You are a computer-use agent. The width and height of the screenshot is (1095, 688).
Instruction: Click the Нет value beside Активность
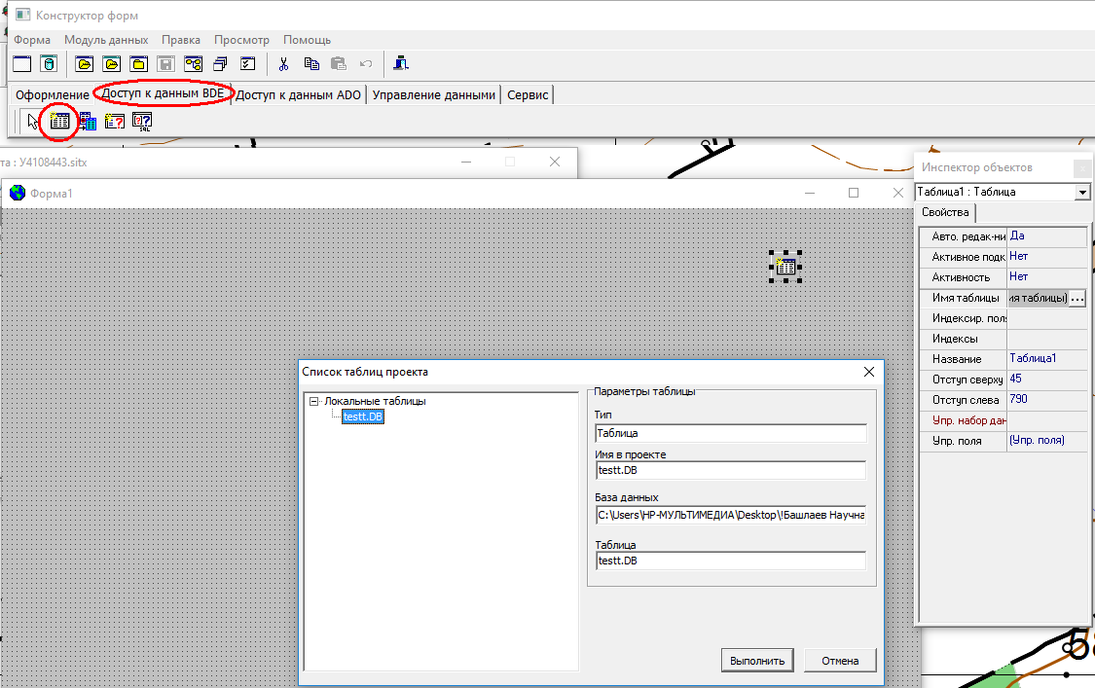(1019, 277)
